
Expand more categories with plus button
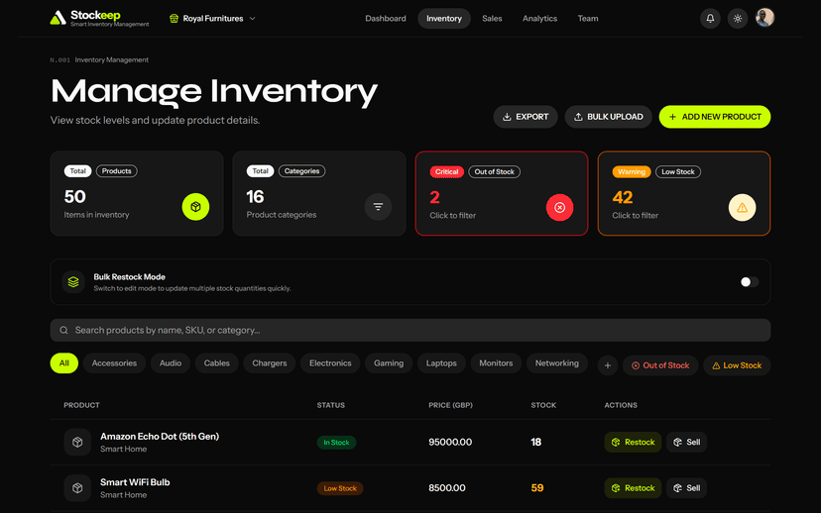(x=608, y=365)
